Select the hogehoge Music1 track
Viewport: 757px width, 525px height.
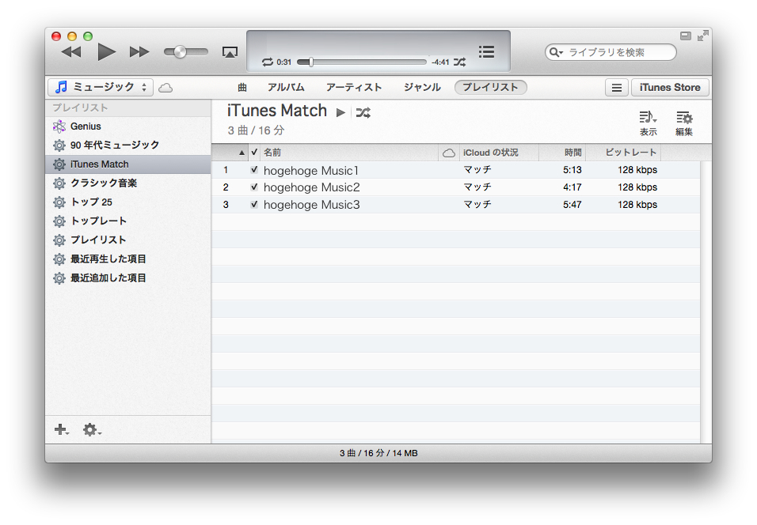[x=311, y=171]
